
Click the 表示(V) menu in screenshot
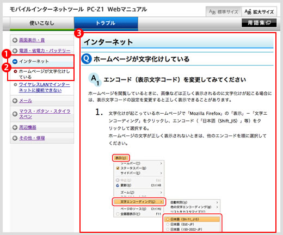(121, 158)
